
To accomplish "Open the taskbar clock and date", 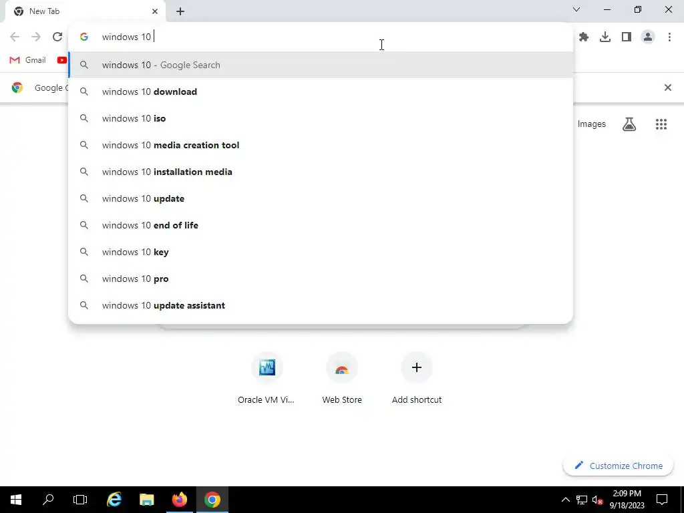I will pos(627,500).
